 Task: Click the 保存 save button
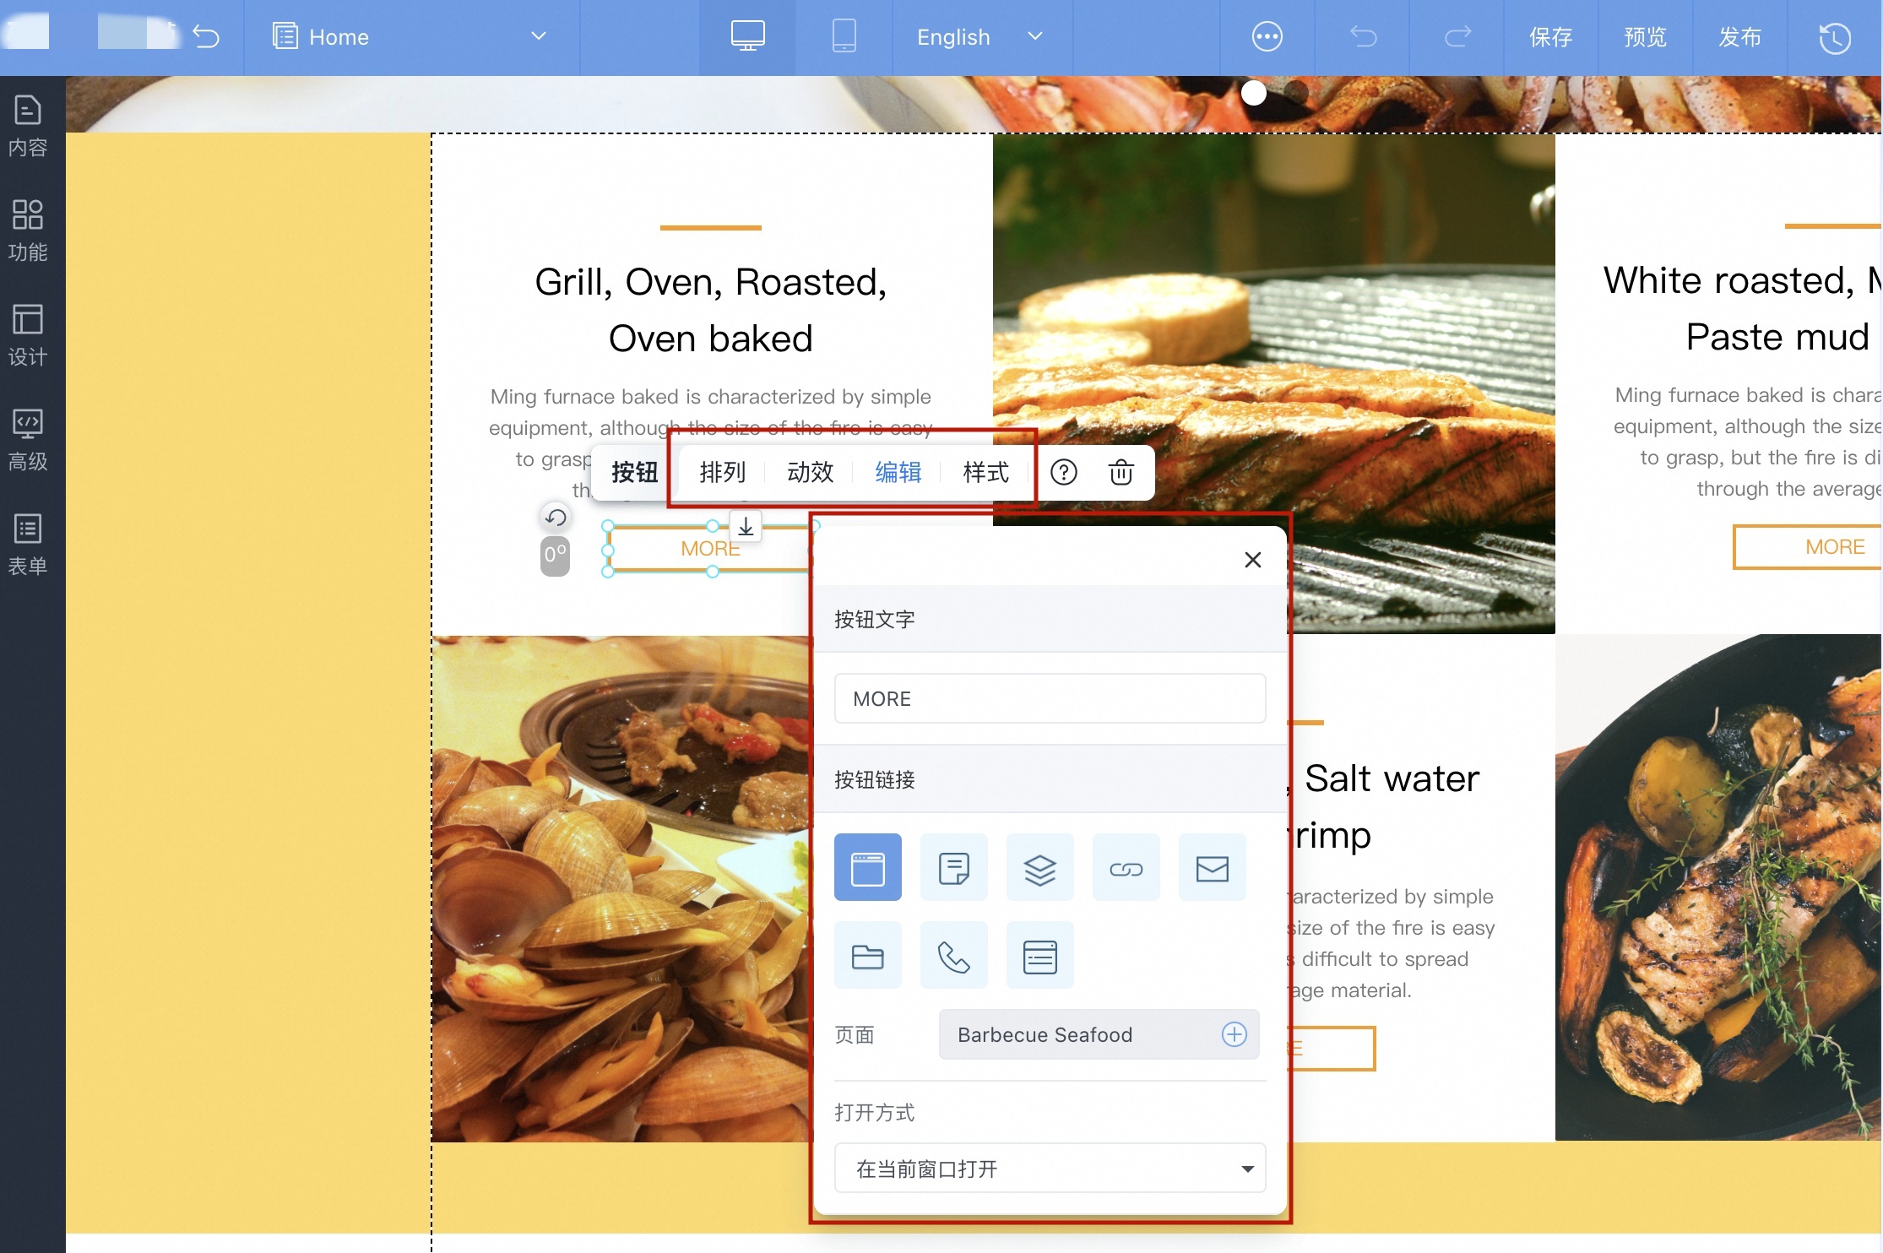(1550, 37)
